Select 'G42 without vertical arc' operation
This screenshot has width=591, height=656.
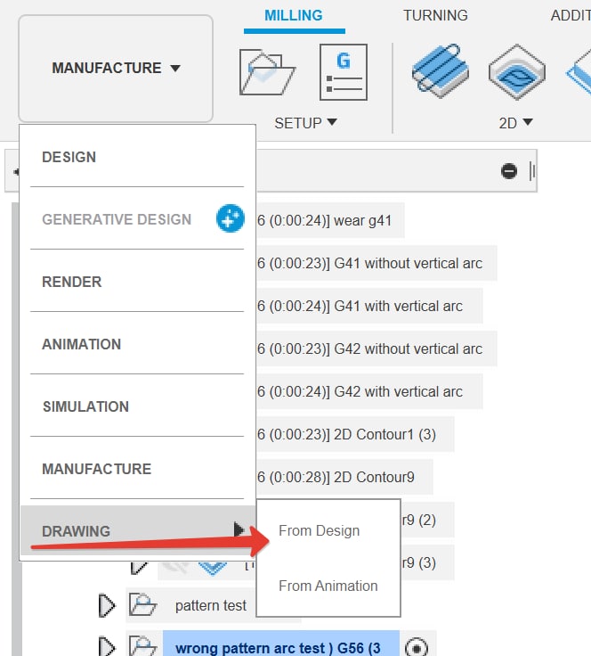tap(376, 348)
